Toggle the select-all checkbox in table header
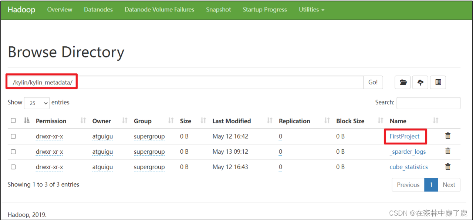Image resolution: width=473 pixels, height=220 pixels. pos(13,121)
